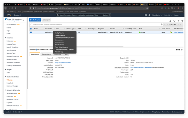188x118 pixels.
Task: Click the browser reload icon
Action: click(12, 8)
